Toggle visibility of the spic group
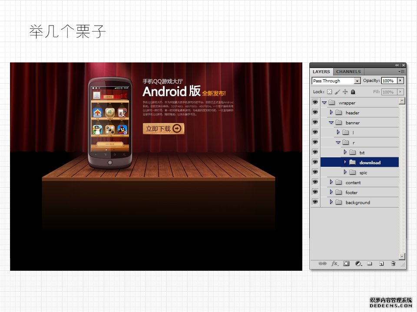Image resolution: width=417 pixels, height=312 pixels. click(x=315, y=172)
